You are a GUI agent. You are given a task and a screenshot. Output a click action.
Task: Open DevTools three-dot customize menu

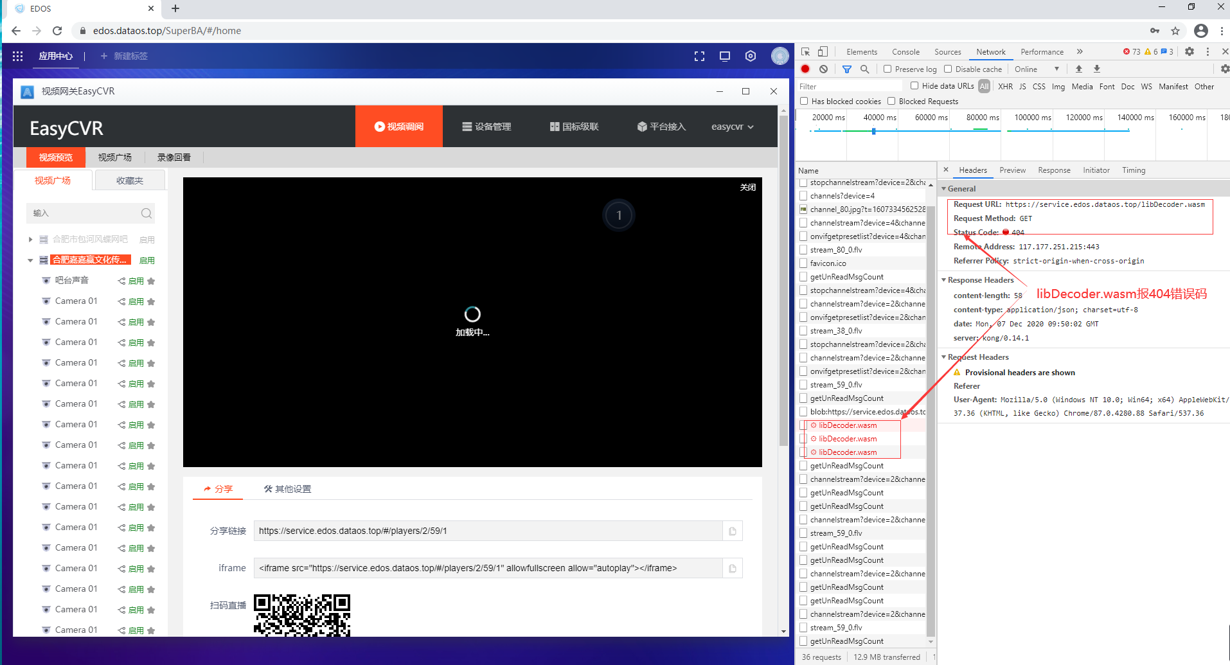(x=1208, y=51)
